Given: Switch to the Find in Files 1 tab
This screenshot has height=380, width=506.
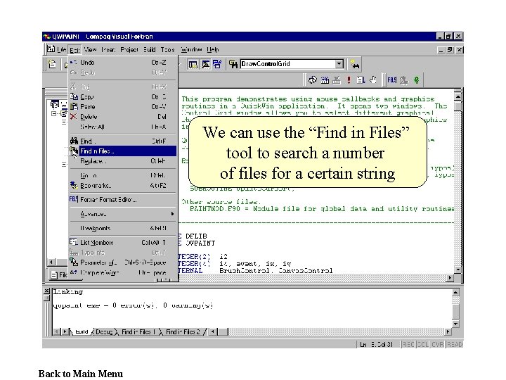Looking at the screenshot, I should (x=138, y=332).
